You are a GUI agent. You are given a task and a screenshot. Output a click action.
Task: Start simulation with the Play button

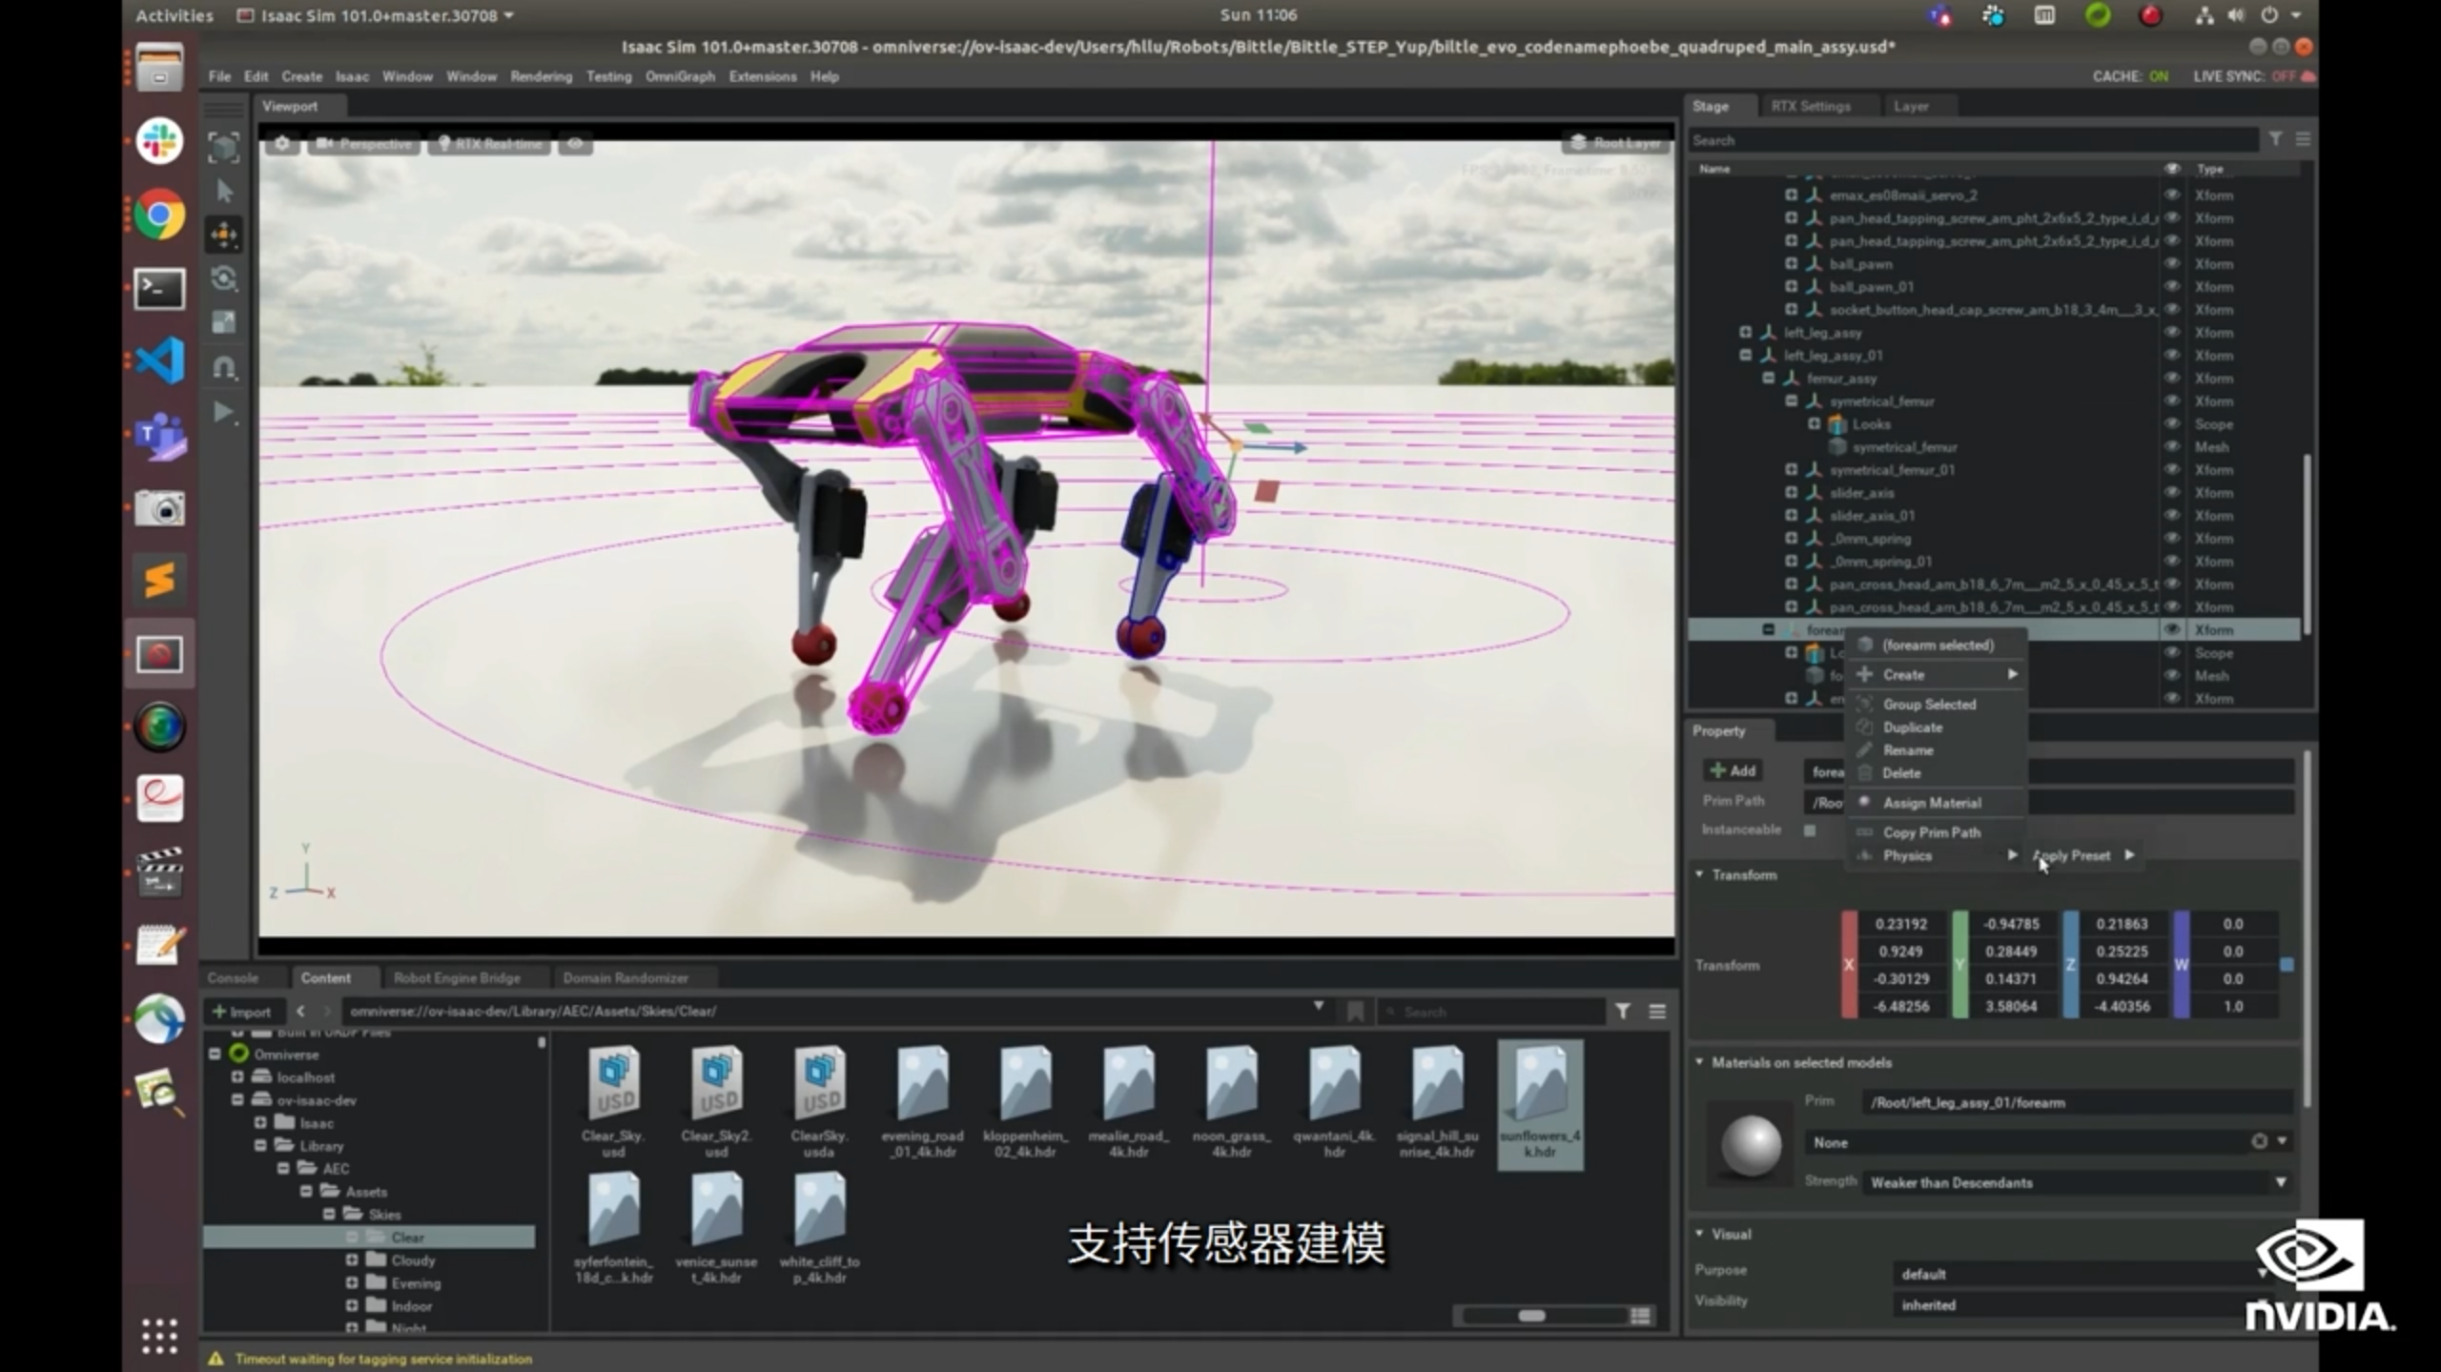[224, 412]
